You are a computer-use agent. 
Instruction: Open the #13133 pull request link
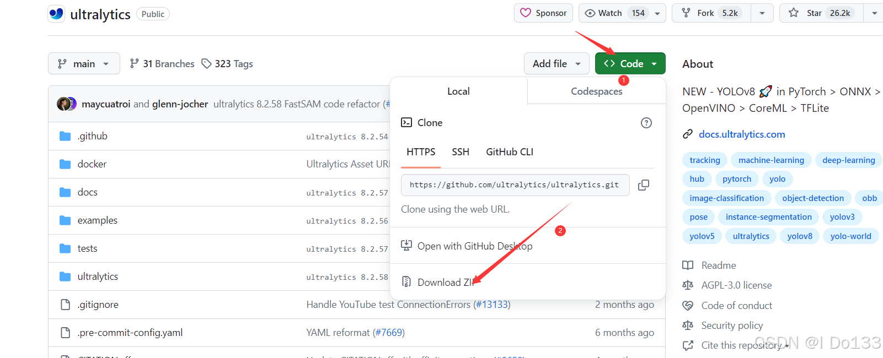492,305
